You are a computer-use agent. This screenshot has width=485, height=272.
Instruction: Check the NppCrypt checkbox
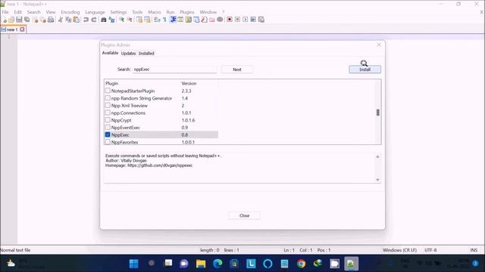pos(108,120)
